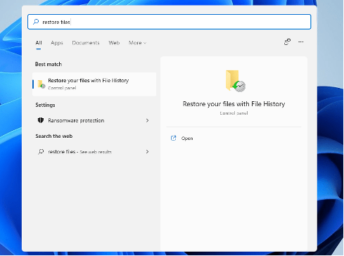Click the large File History icon in preview pane
Image resolution: width=344 pixels, height=256 pixels.
(x=235, y=81)
